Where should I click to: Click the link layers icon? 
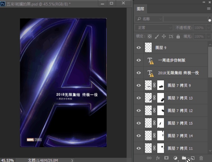pos(149,158)
